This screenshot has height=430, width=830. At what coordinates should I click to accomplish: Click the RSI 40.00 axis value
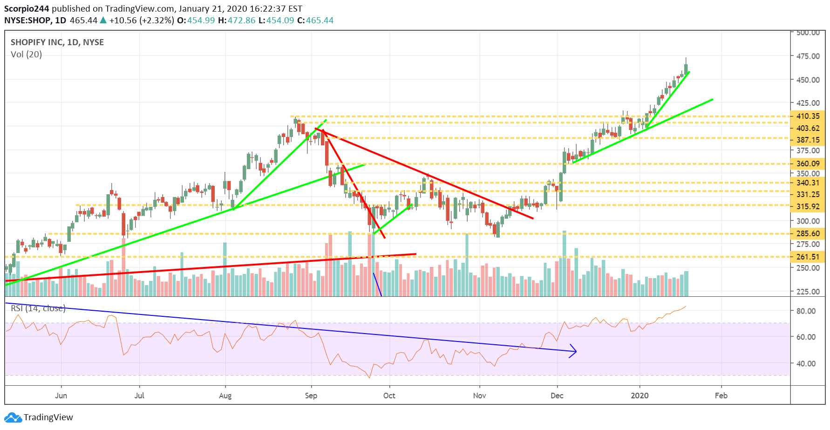tap(806, 363)
